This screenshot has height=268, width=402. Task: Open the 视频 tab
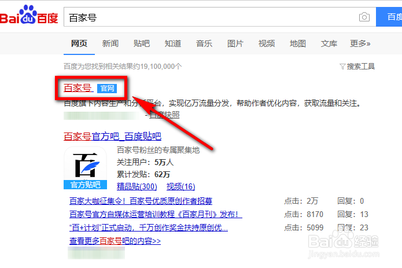pyautogui.click(x=267, y=43)
